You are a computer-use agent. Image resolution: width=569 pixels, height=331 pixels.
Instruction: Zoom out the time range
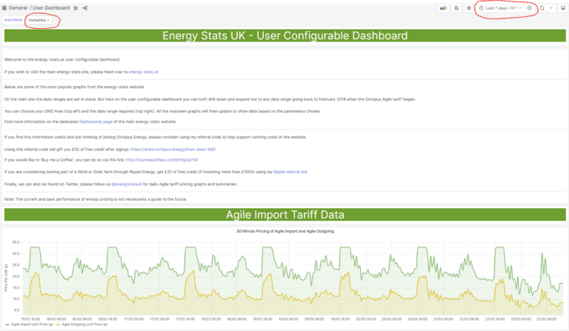click(530, 8)
